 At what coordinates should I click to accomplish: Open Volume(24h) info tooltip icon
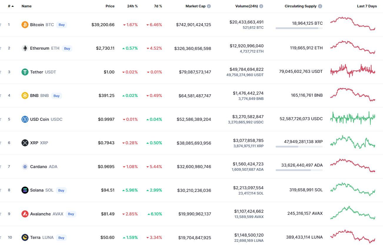[261, 6]
